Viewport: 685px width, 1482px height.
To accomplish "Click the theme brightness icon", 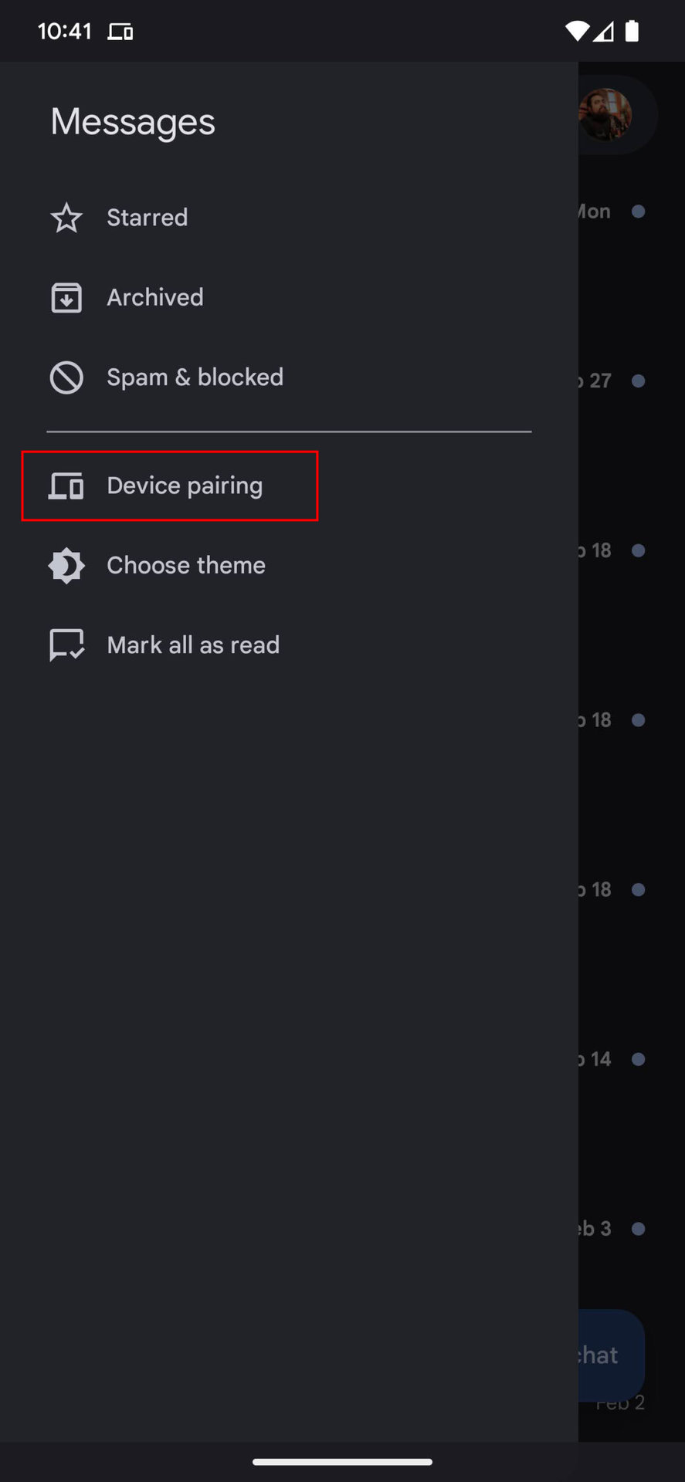I will click(x=66, y=566).
